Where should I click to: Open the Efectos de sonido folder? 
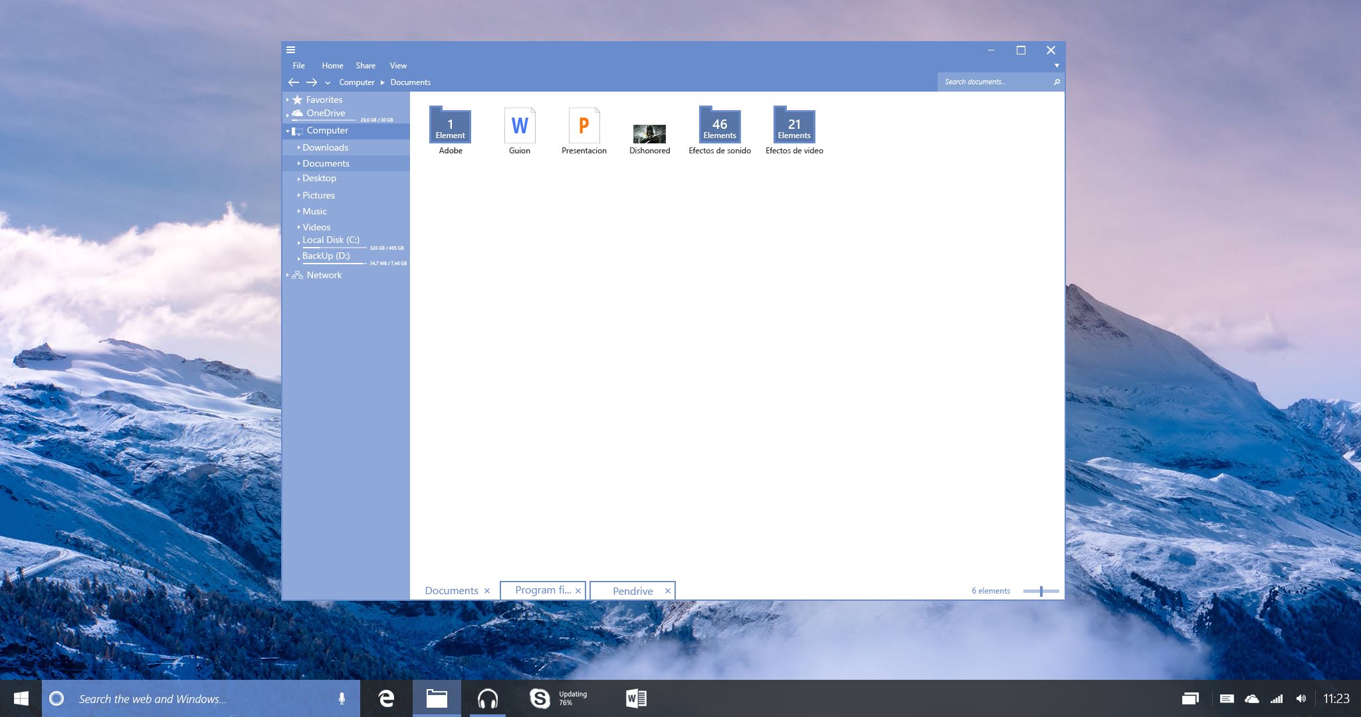pos(719,125)
